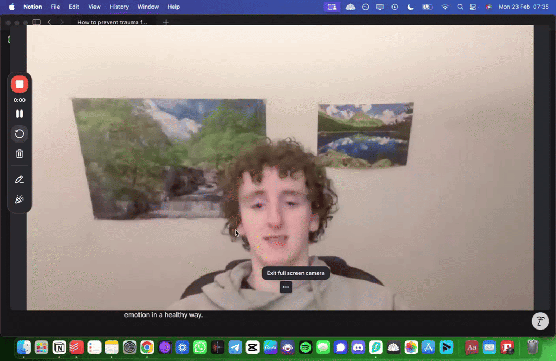Open the History menu
The width and height of the screenshot is (556, 361).
[119, 7]
